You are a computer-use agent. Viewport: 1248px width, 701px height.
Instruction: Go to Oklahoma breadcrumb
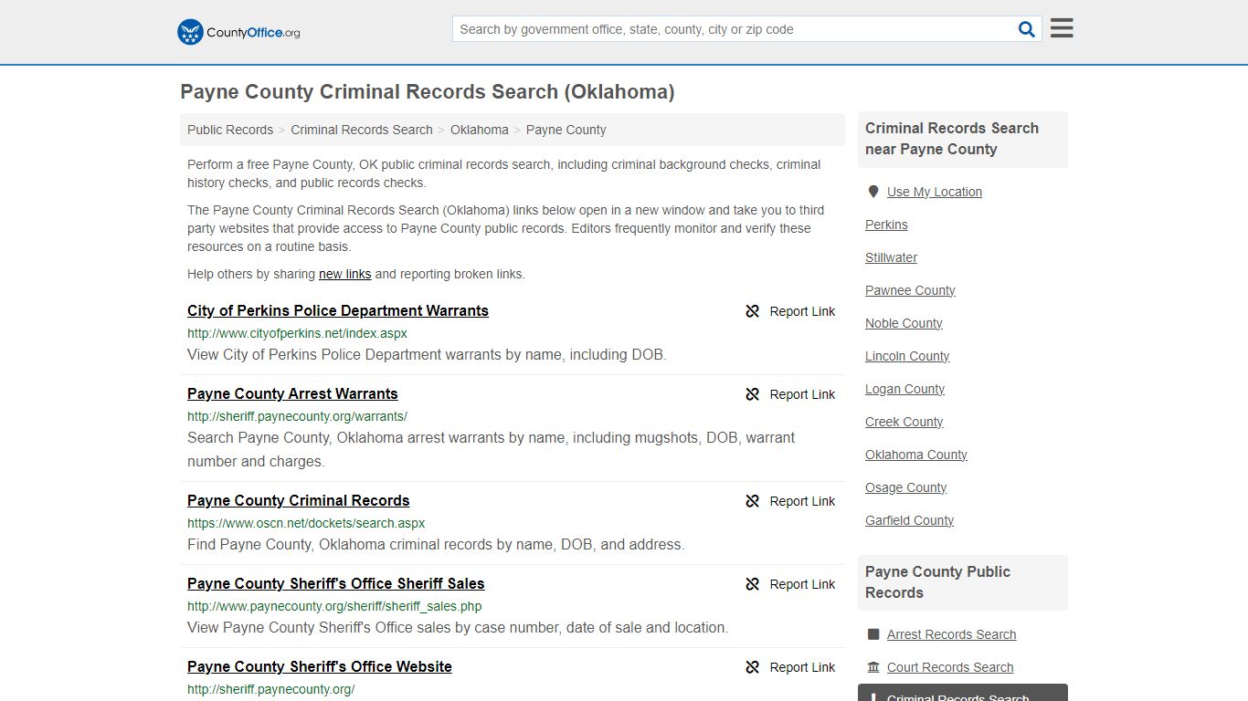pyautogui.click(x=480, y=130)
